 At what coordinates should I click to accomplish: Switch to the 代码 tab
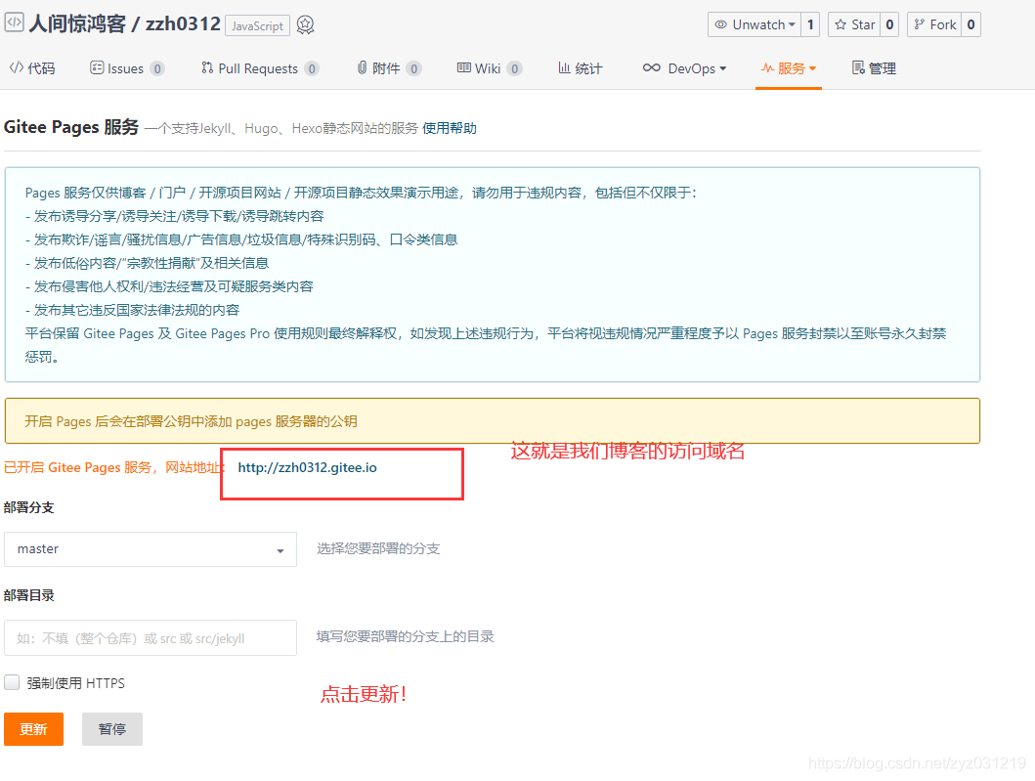32,68
